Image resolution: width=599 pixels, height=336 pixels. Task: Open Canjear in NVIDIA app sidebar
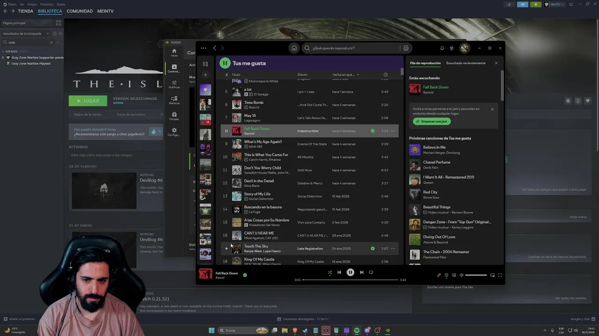[x=174, y=116]
